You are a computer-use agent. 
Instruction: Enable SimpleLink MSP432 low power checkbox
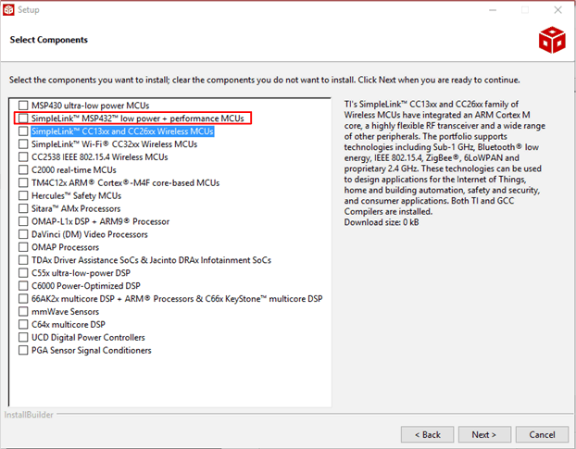(x=23, y=118)
